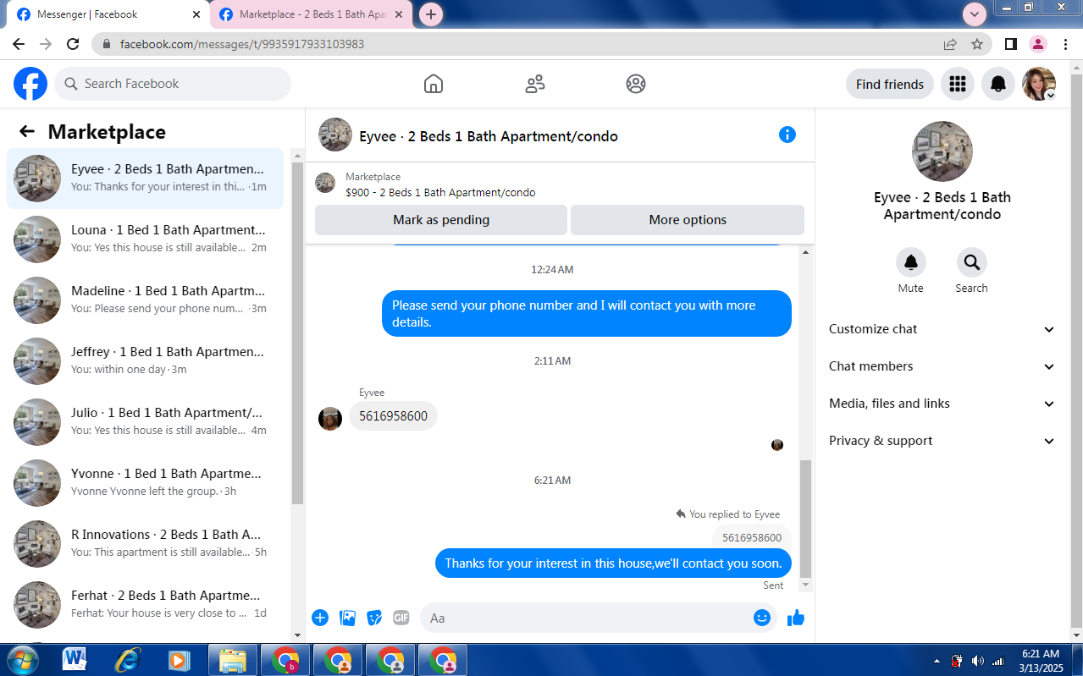Send a thumbs-up like
This screenshot has height=676, width=1083.
795,618
